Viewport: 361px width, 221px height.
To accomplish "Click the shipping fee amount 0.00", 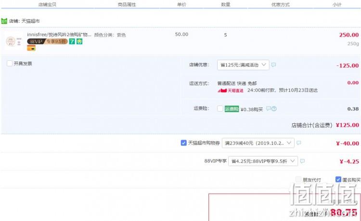I will coord(353,83).
